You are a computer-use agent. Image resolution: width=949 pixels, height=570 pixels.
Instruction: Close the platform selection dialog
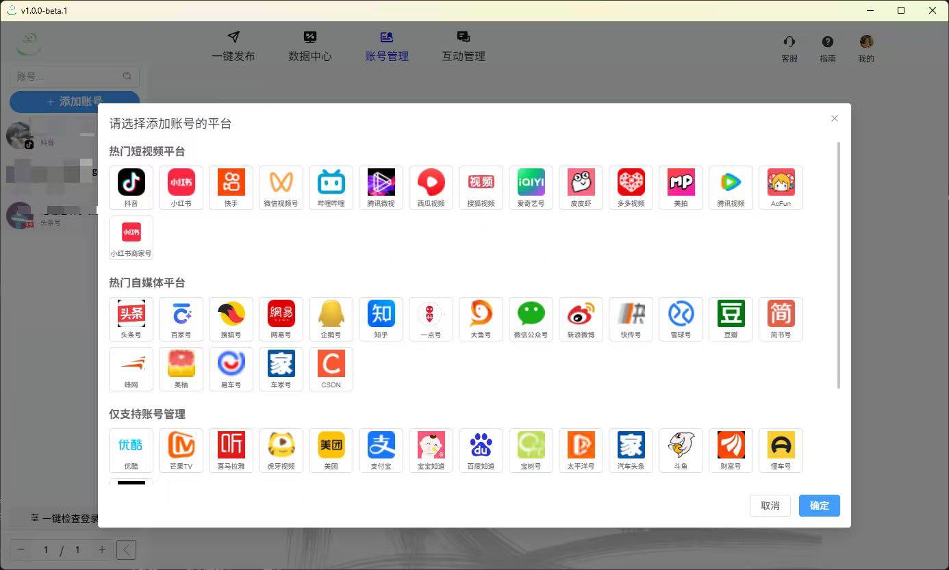pyautogui.click(x=834, y=118)
